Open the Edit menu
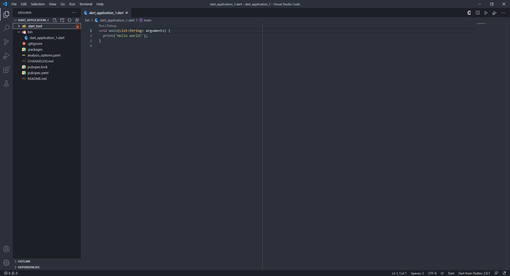 click(x=24, y=4)
